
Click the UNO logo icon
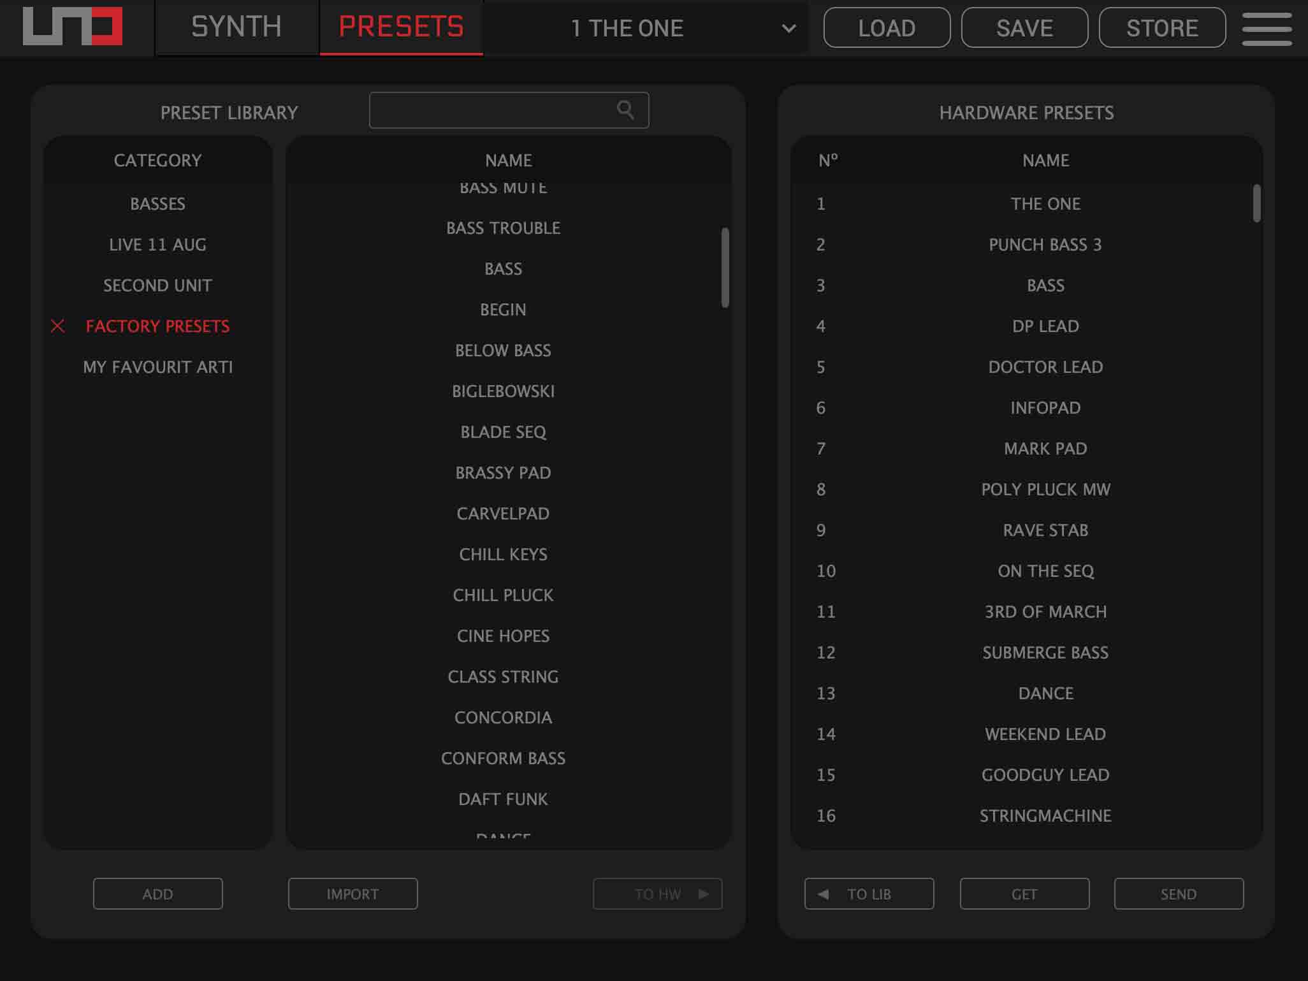72,27
